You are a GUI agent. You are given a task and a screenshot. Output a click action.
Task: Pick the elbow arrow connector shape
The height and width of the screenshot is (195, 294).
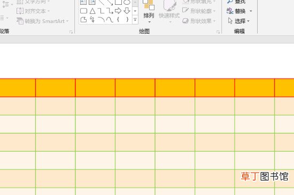click(110, 11)
